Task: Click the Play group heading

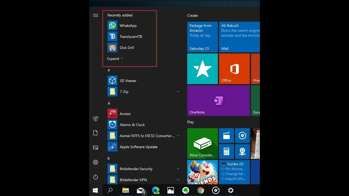Action: point(191,122)
